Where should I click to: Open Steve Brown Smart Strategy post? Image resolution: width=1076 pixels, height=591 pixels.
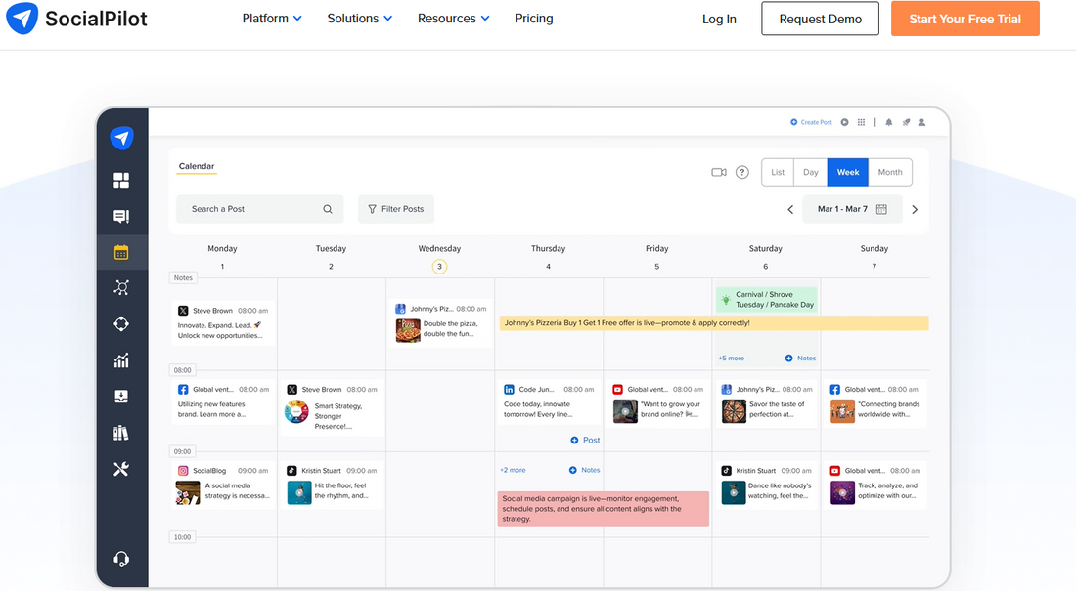(x=333, y=407)
